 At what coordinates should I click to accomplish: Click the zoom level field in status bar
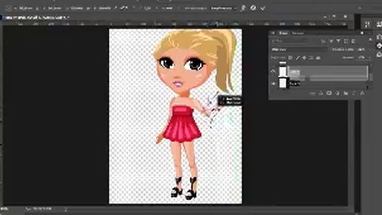pos(4,209)
